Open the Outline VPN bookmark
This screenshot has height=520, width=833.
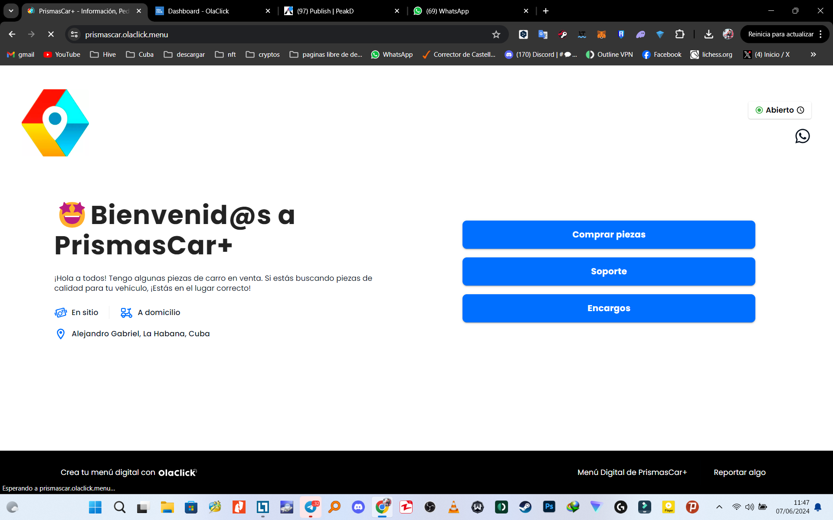[609, 55]
